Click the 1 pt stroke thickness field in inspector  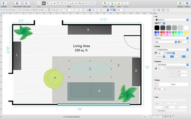tap(160, 53)
